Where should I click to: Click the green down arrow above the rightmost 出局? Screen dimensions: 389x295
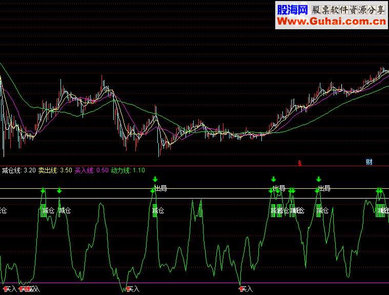[319, 179]
